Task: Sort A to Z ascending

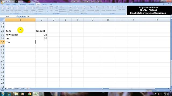Action: coord(48,8)
